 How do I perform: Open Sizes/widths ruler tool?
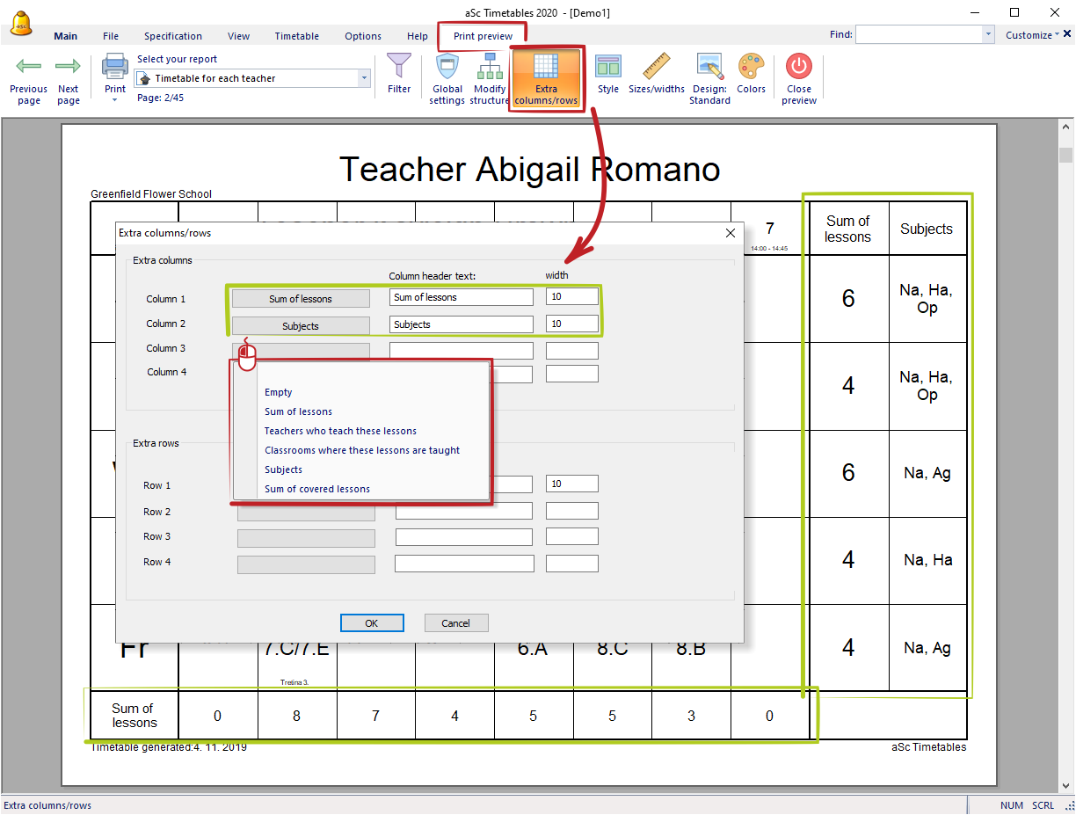pos(656,67)
